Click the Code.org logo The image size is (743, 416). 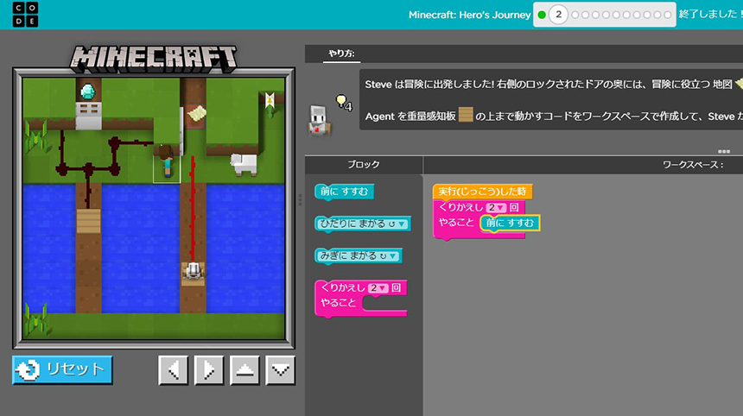(x=25, y=15)
